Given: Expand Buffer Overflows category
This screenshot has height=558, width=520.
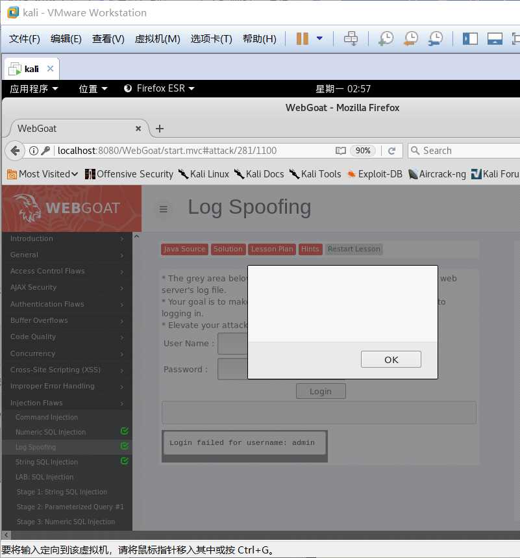Looking at the screenshot, I should [67, 320].
